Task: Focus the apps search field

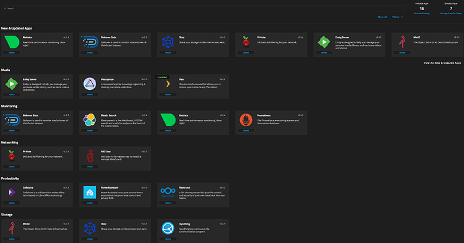Action: pos(204,8)
